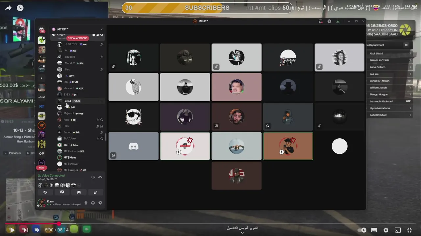Click Discord member list scrollbar

[x=106, y=137]
